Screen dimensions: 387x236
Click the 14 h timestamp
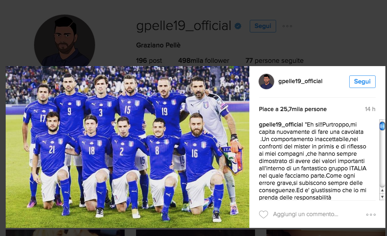point(370,109)
